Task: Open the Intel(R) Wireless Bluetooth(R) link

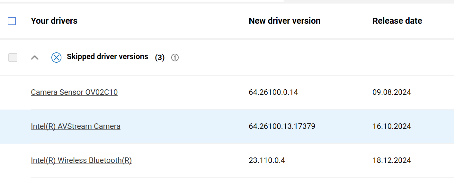Action: [81, 160]
